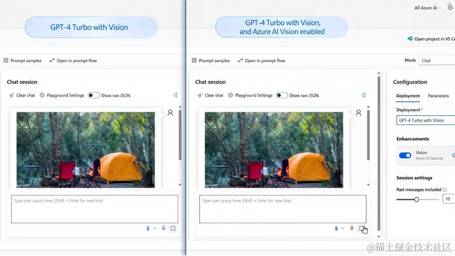Disable the Vision Azure AI Services toggle
This screenshot has width=455, height=256.
[405, 155]
